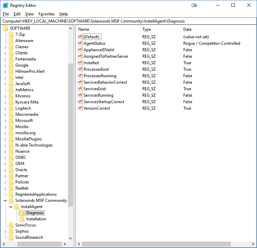This screenshot has height=248, width=257.
Task: Click the (Default) string value icon
Action: (x=80, y=37)
